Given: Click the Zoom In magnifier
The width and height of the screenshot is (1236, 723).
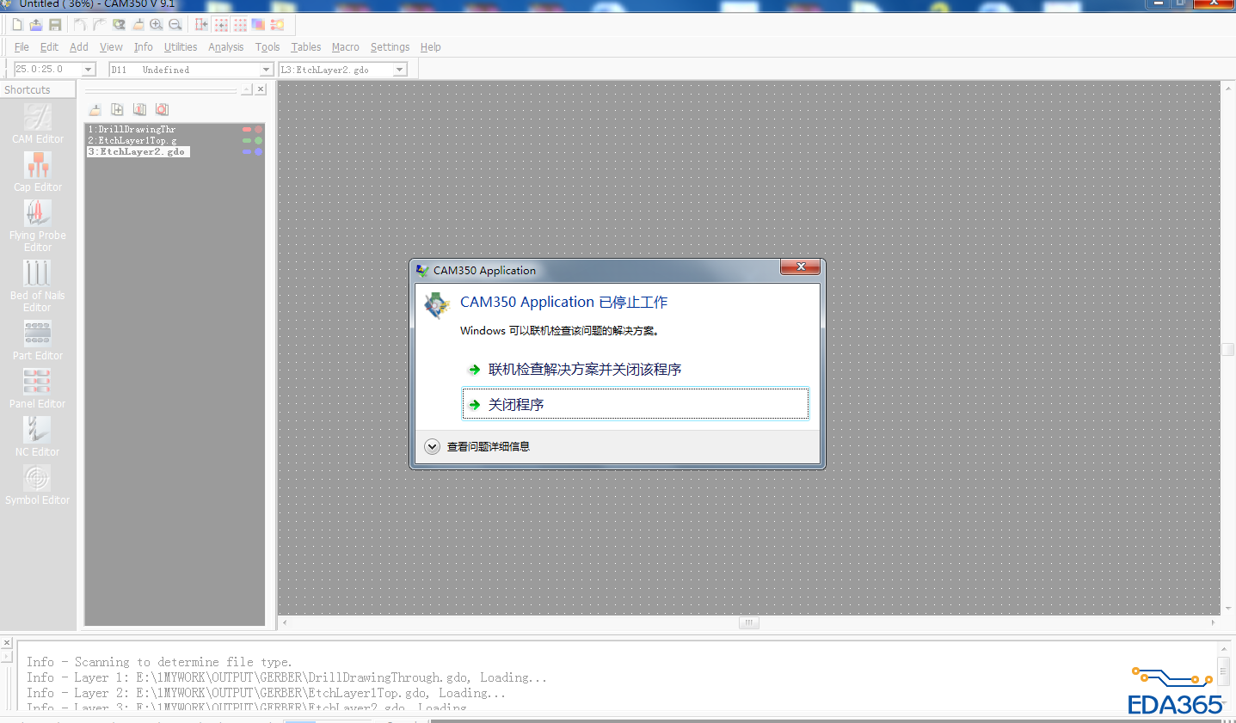Looking at the screenshot, I should point(157,25).
